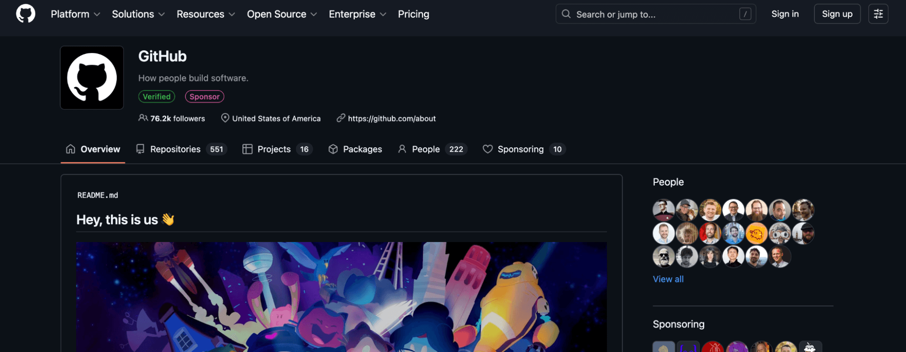Click the Overview home icon
The image size is (906, 352).
pyautogui.click(x=71, y=149)
